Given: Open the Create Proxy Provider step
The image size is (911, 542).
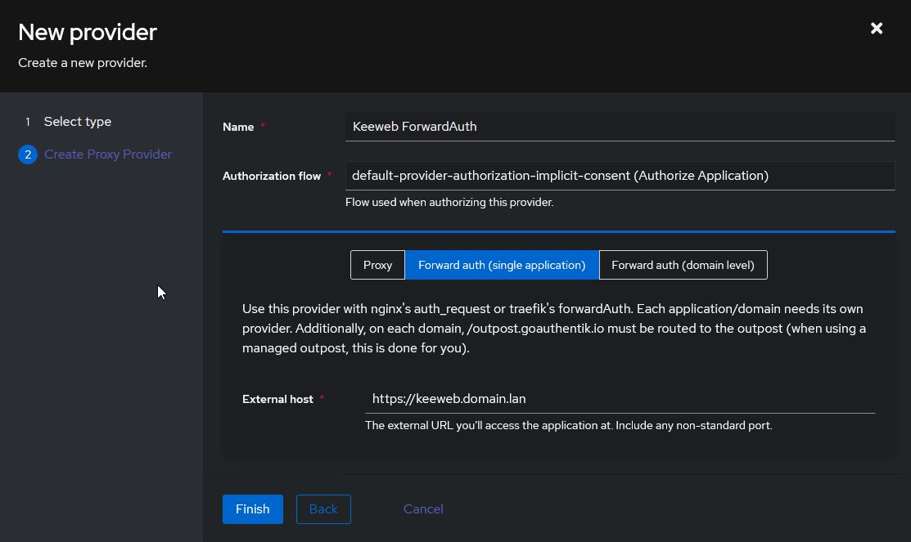Looking at the screenshot, I should (x=107, y=155).
